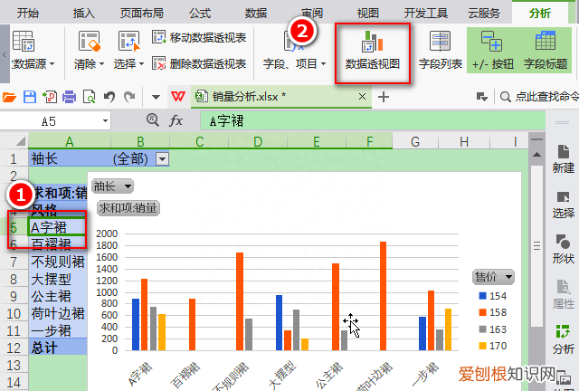Click the formula bar showing A字裙
The width and height of the screenshot is (579, 391).
tap(373, 121)
